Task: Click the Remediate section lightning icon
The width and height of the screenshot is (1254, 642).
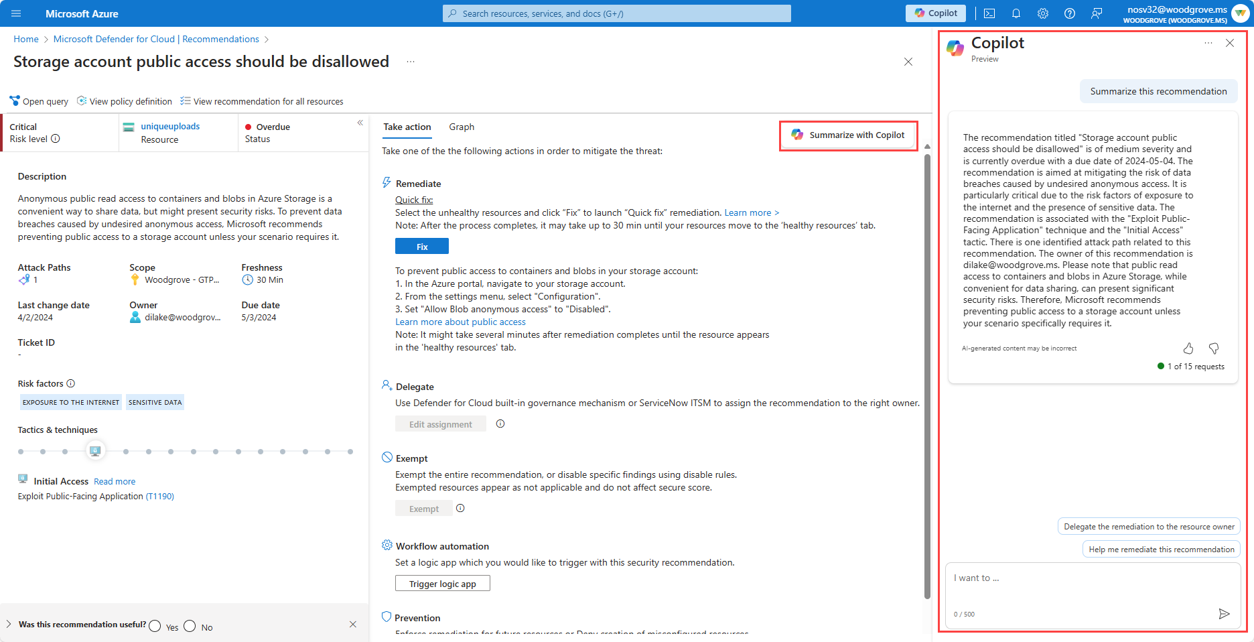Action: [387, 183]
